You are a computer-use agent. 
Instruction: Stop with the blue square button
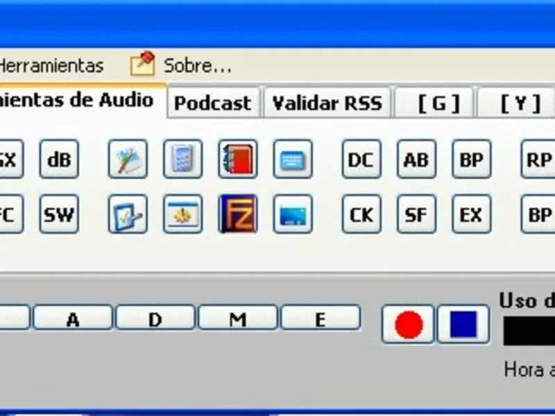coord(463,324)
